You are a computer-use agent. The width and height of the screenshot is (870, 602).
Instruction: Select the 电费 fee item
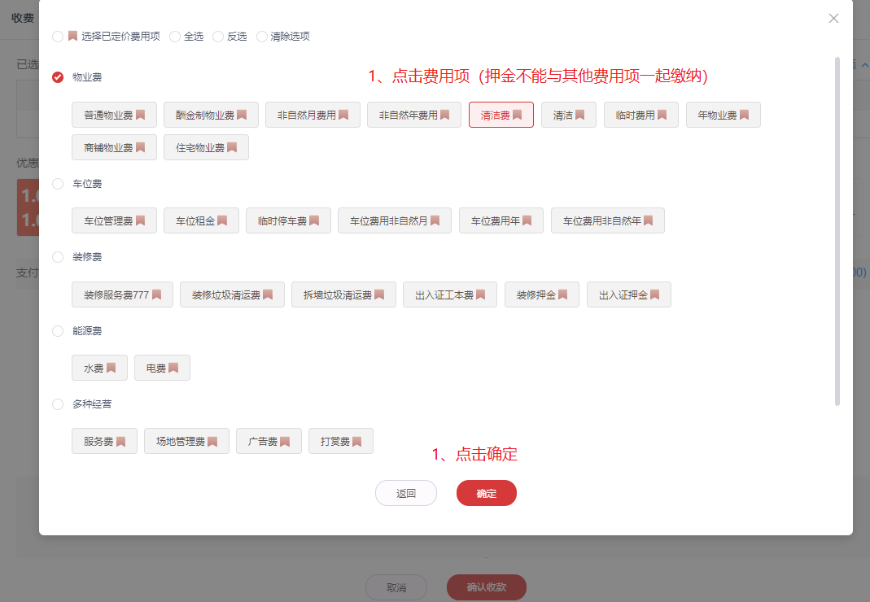pyautogui.click(x=163, y=368)
